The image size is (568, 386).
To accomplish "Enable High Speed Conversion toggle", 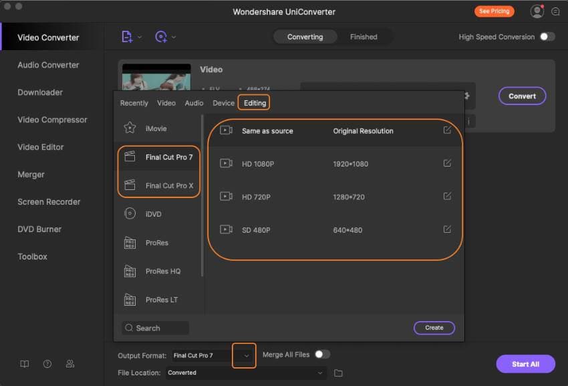I will (x=547, y=37).
